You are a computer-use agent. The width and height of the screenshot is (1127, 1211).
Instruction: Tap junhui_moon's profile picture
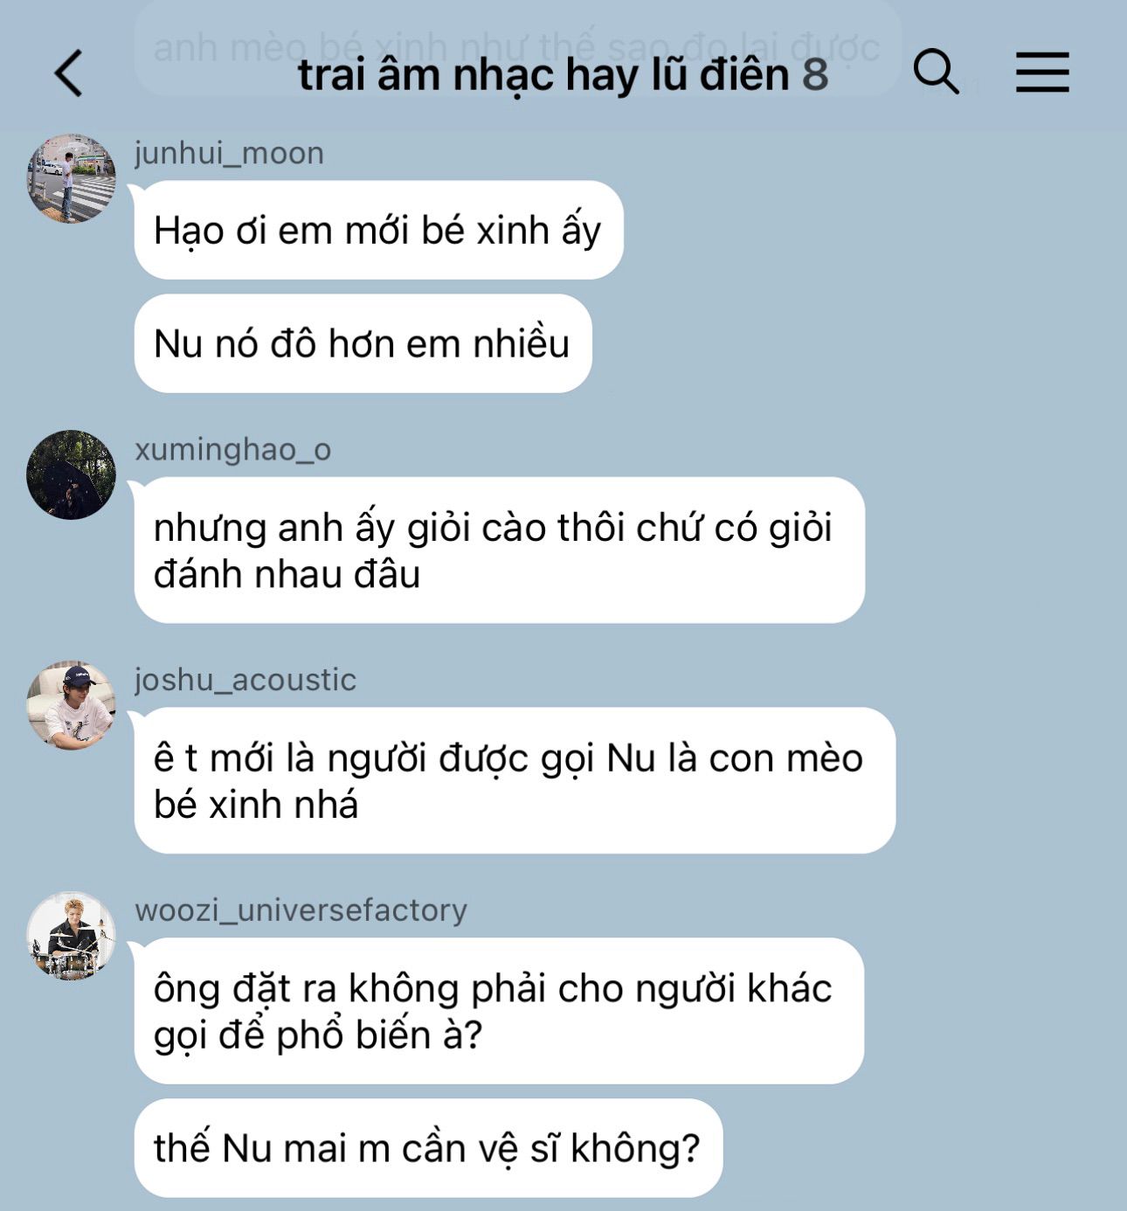(71, 178)
